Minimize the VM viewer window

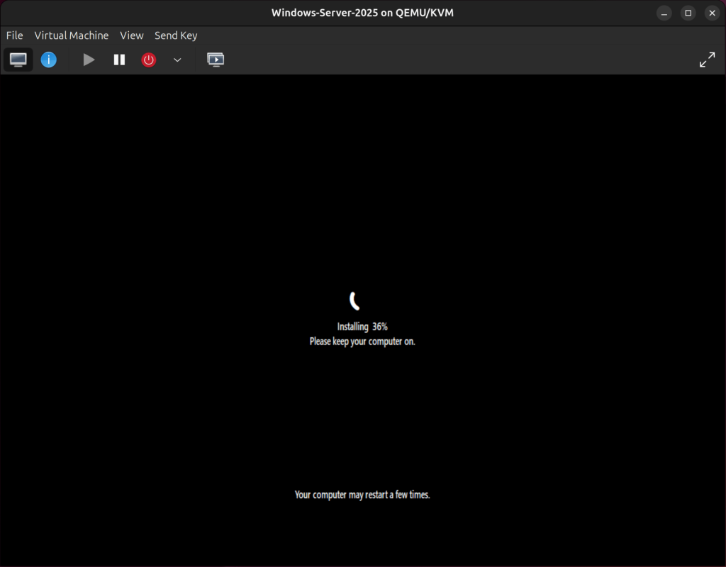664,12
